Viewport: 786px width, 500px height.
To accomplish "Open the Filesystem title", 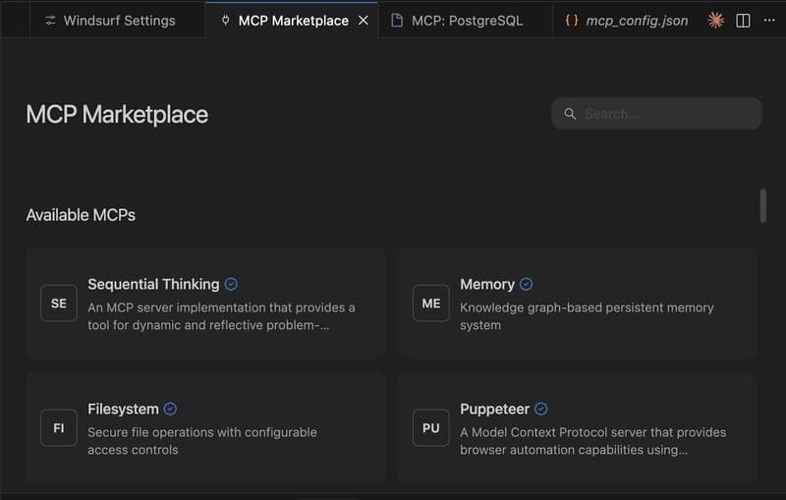I will click(124, 409).
